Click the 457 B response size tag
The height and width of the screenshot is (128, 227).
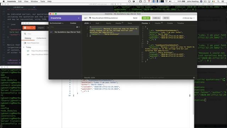166,18
